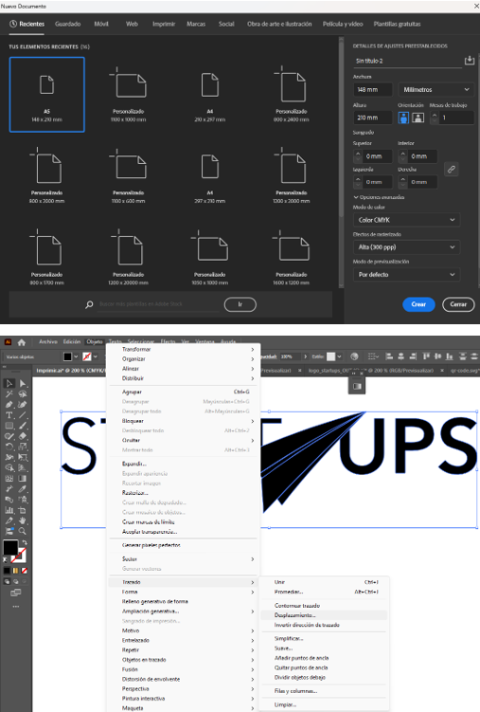480x712 pixels.
Task: Set paint mode to Color
Action: 7,571
